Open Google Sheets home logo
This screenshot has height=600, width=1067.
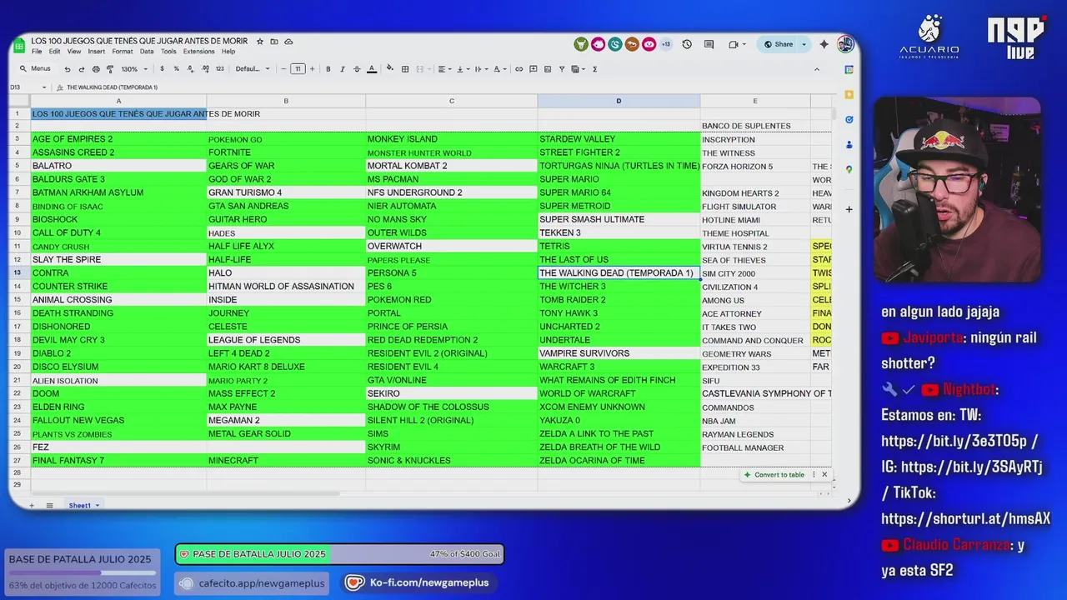tap(18, 47)
